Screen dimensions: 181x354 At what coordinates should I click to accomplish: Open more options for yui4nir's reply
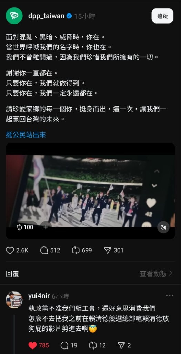point(170,296)
